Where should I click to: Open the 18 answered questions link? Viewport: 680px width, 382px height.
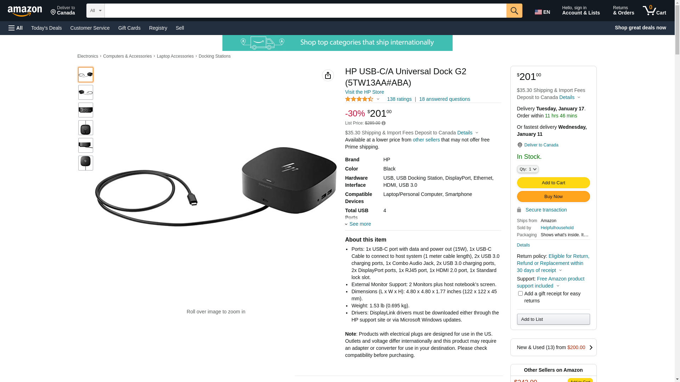coord(444,99)
